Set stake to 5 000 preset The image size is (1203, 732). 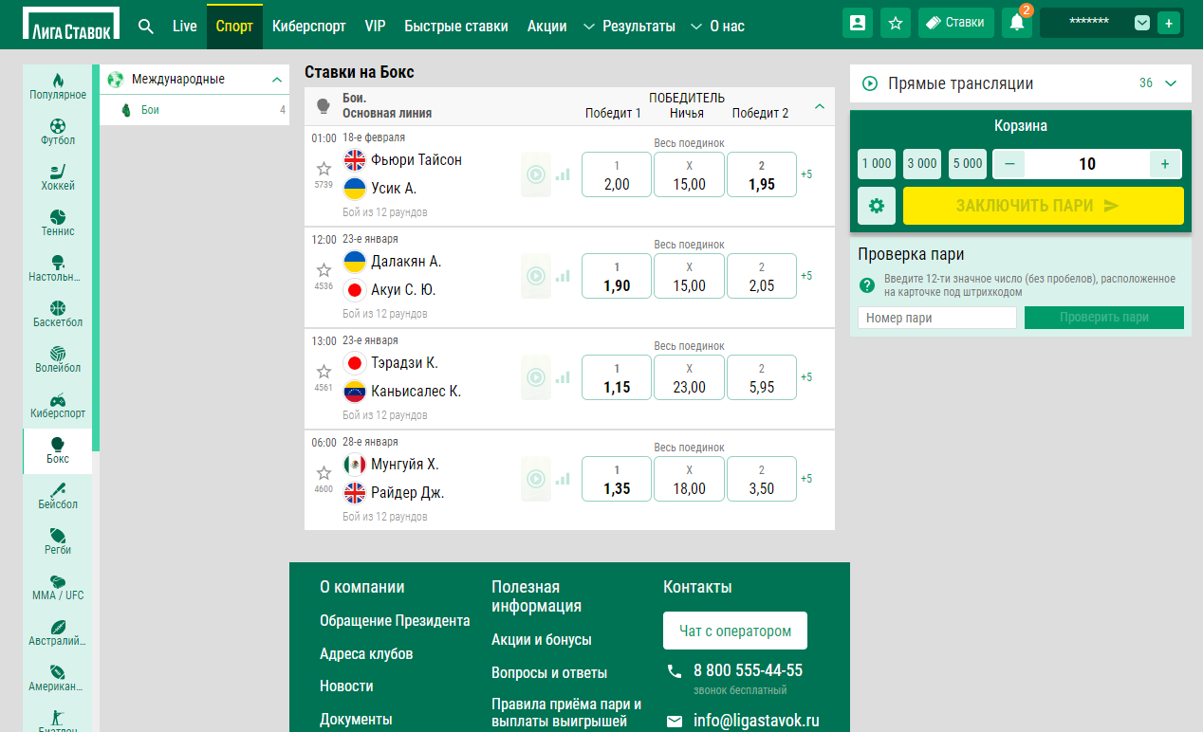pos(968,164)
